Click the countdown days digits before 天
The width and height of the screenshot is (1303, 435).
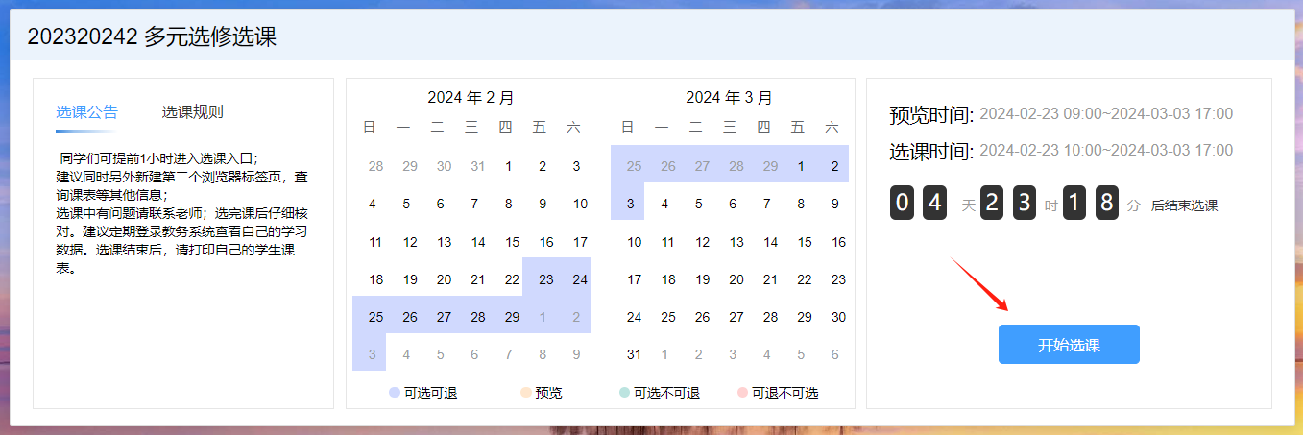click(919, 204)
